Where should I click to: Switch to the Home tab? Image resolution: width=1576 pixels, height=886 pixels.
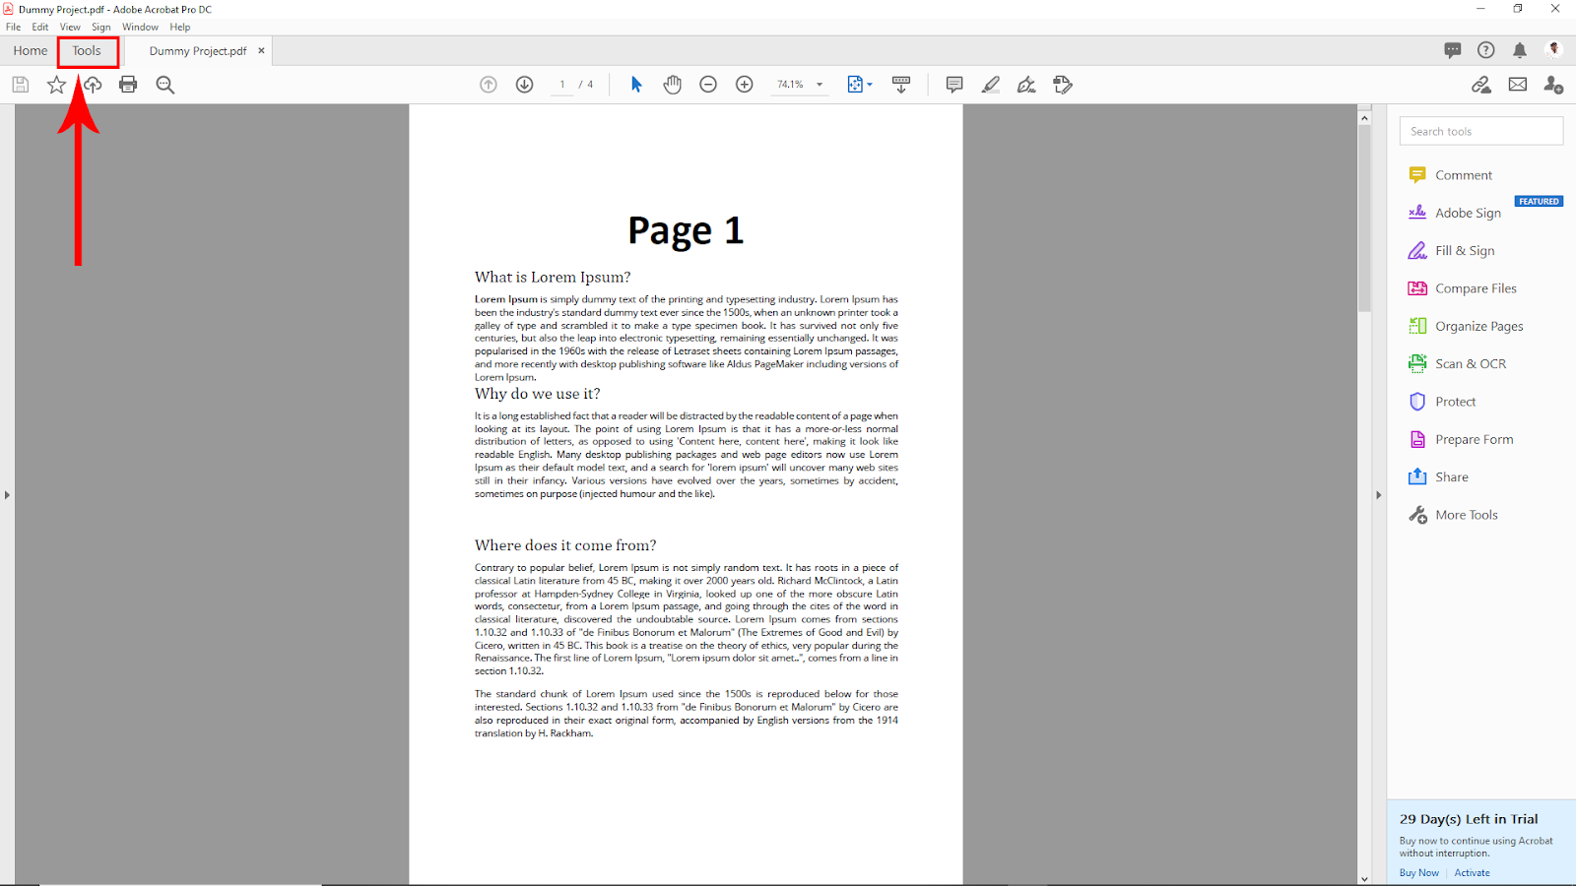pos(31,50)
